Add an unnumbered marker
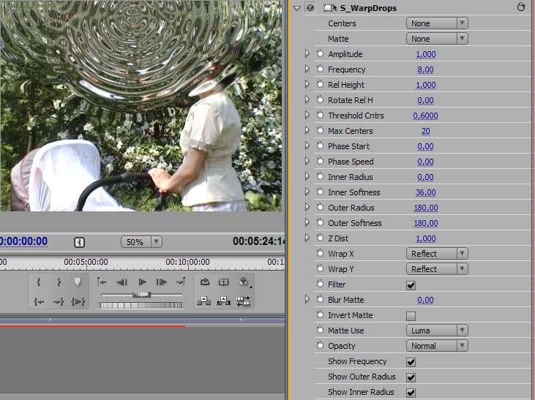 pos(78,282)
